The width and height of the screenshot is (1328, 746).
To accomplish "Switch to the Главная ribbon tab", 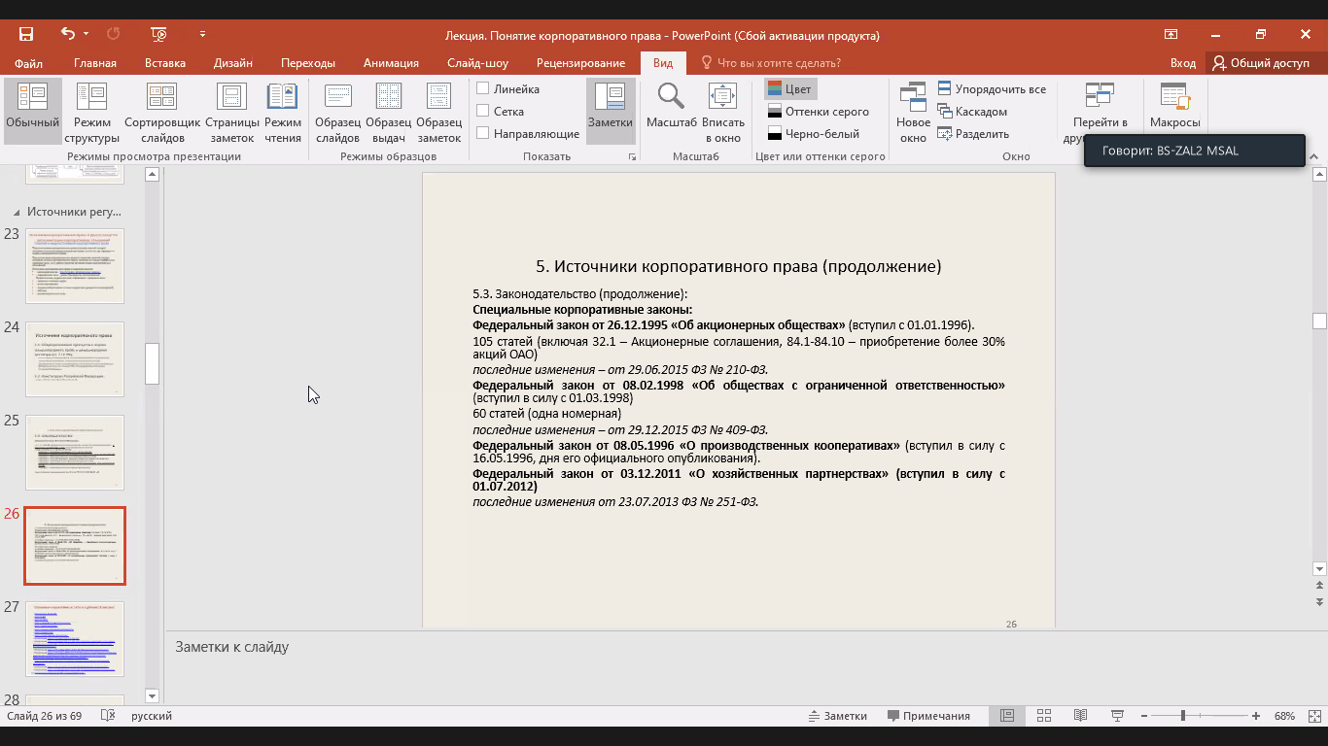I will tap(95, 63).
